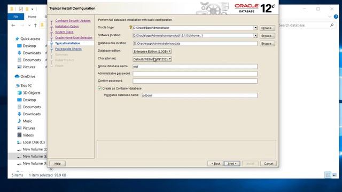
Task: Toggle Create as Container database checkbox
Action: click(x=100, y=89)
